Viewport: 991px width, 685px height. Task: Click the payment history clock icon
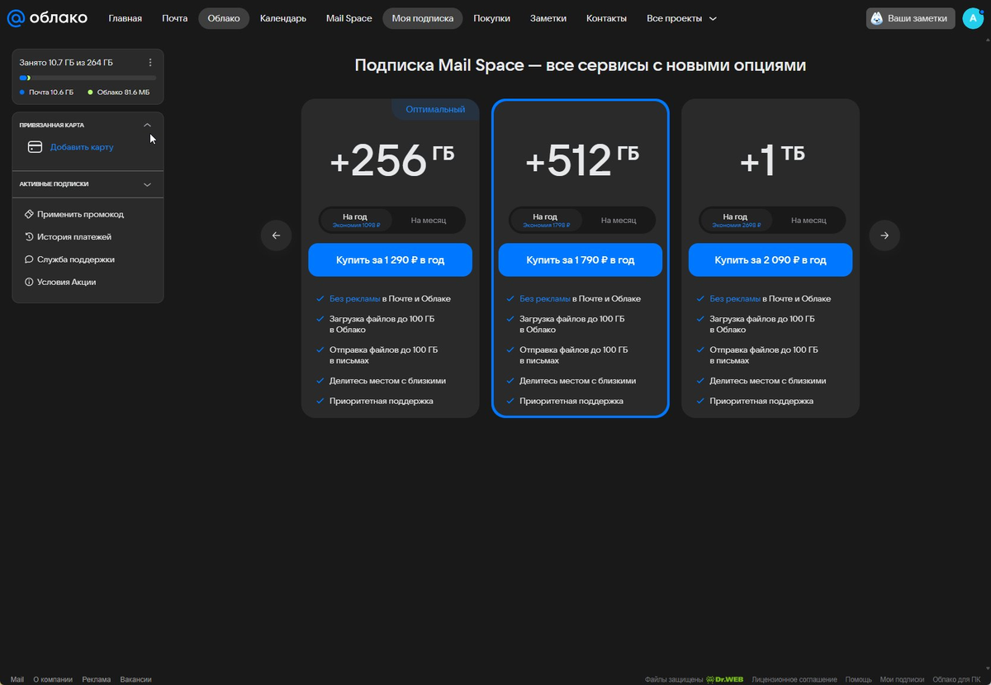click(29, 236)
